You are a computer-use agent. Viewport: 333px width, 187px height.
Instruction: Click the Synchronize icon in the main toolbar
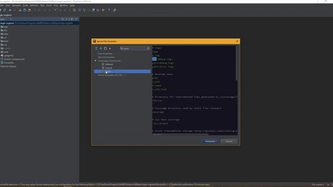5,10
